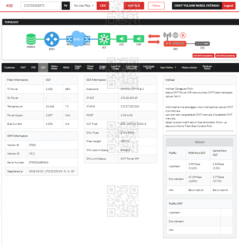The image size is (239, 246).
Task: Open the BRAS tab
Action: click(66, 67)
